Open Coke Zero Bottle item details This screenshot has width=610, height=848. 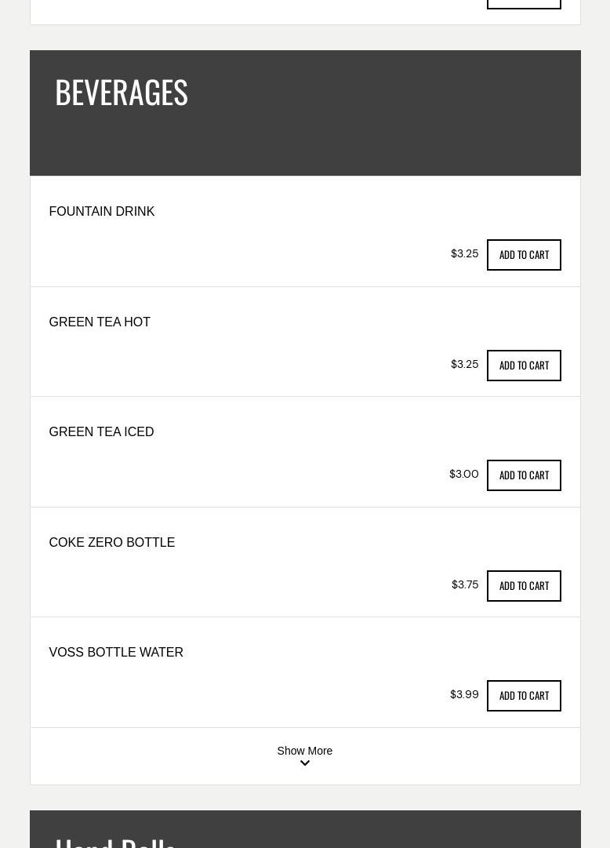coord(112,543)
